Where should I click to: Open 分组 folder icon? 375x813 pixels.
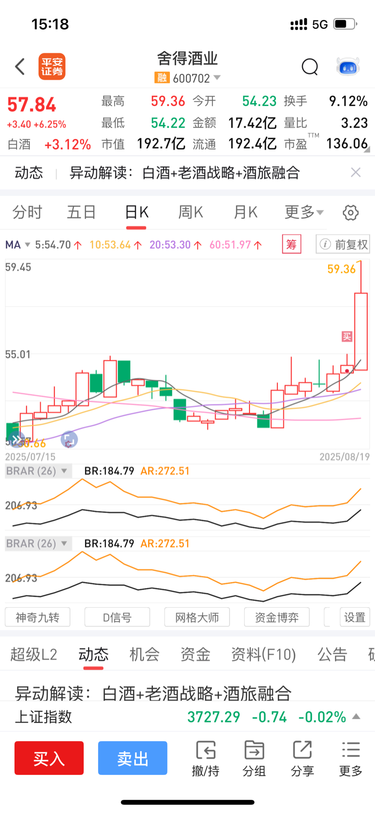pyautogui.click(x=254, y=759)
